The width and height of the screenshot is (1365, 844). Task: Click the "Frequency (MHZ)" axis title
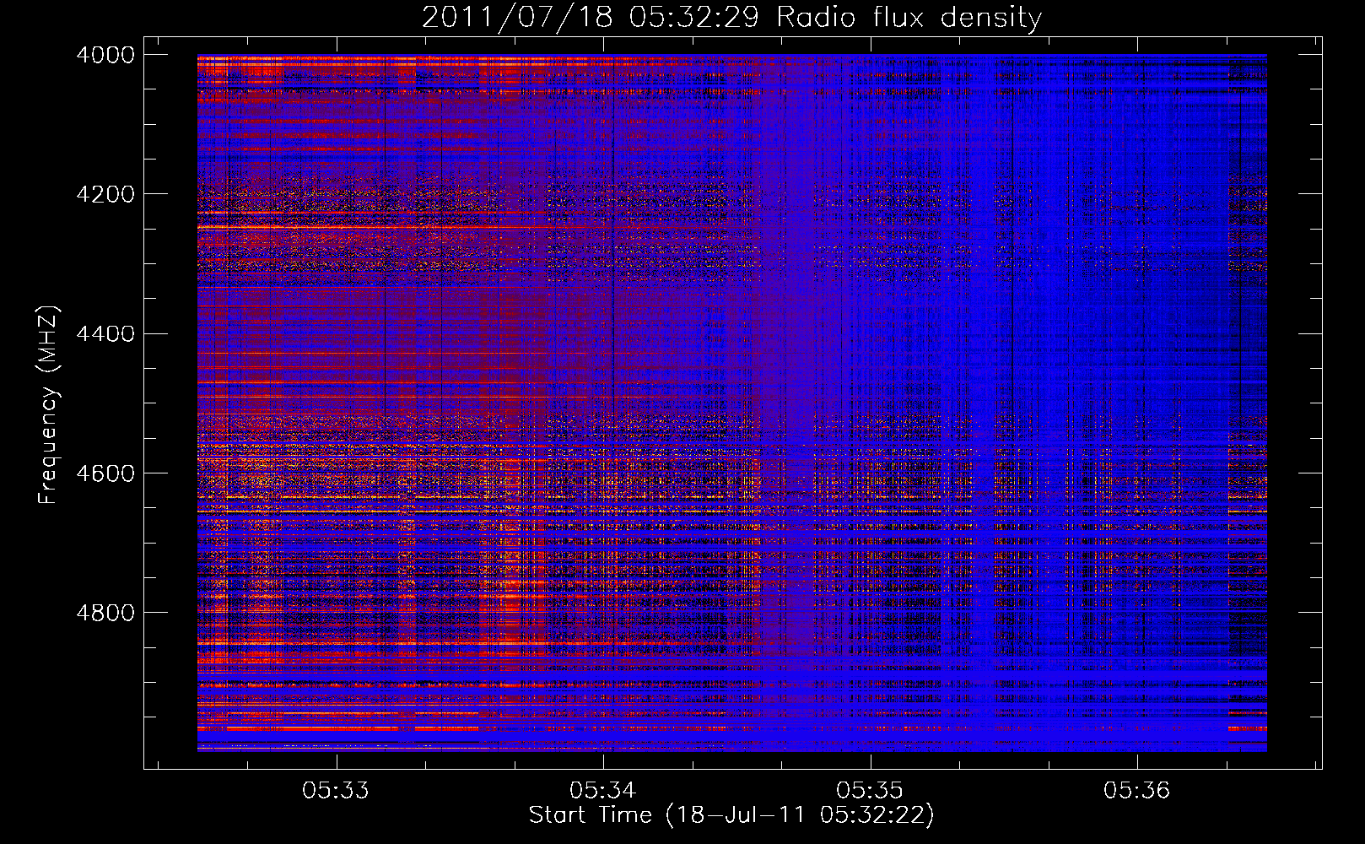point(49,405)
